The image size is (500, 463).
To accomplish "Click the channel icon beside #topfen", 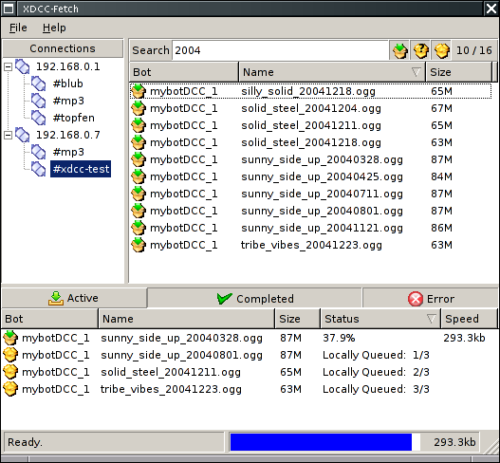I will point(39,118).
